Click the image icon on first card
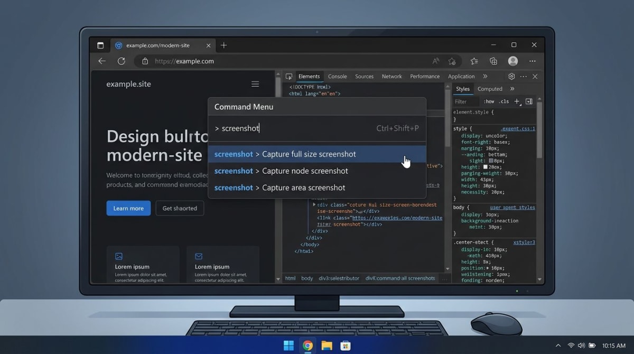 pos(119,256)
